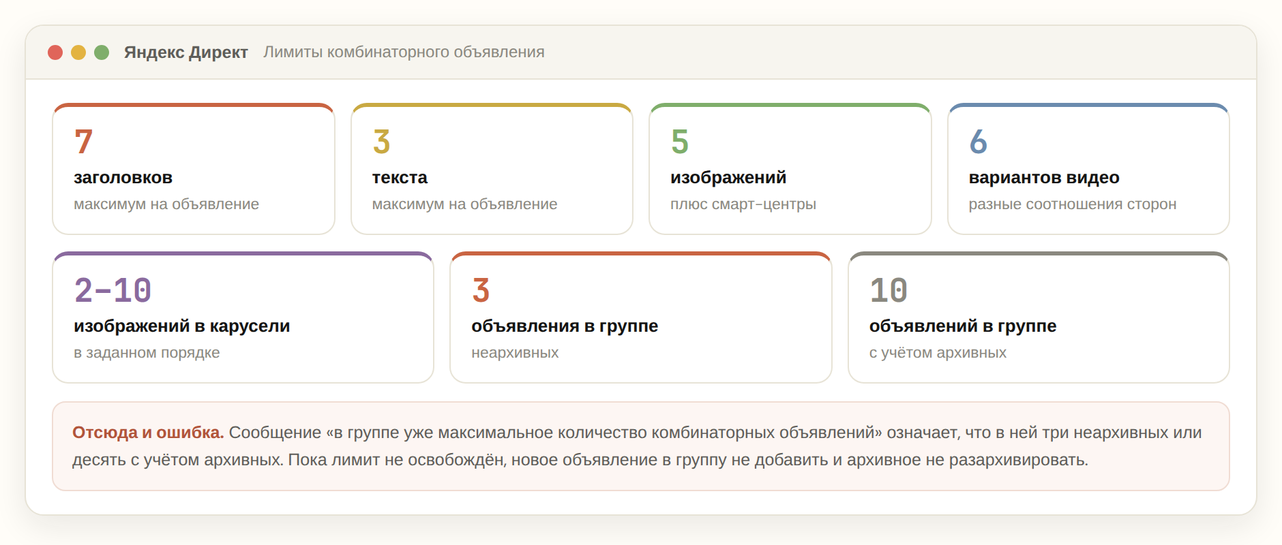
Task: Click subtitle Лимиты комбинаторного объявления
Action: (404, 52)
